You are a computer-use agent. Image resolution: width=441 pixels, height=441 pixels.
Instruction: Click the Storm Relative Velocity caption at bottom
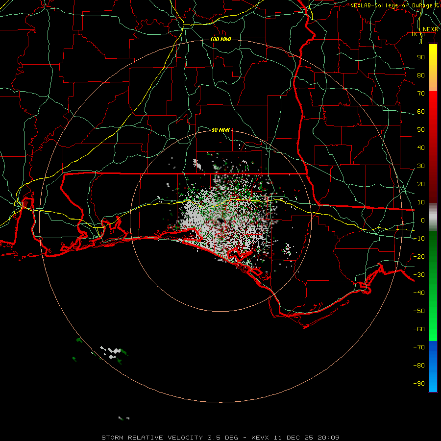click(220, 438)
